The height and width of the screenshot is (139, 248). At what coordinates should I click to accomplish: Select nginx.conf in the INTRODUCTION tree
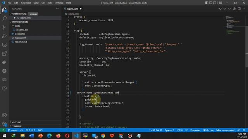tap(20, 38)
